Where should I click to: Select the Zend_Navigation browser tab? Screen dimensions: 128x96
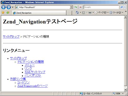(39, 13)
